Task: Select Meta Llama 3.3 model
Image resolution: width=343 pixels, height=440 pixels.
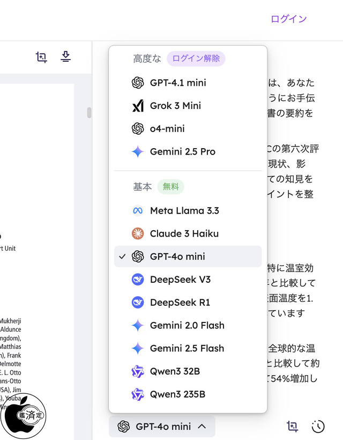Action: [188, 211]
